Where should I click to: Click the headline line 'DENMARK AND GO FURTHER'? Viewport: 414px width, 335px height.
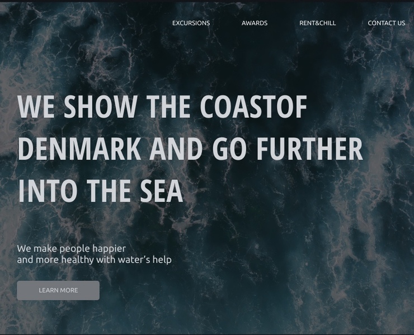tap(190, 149)
